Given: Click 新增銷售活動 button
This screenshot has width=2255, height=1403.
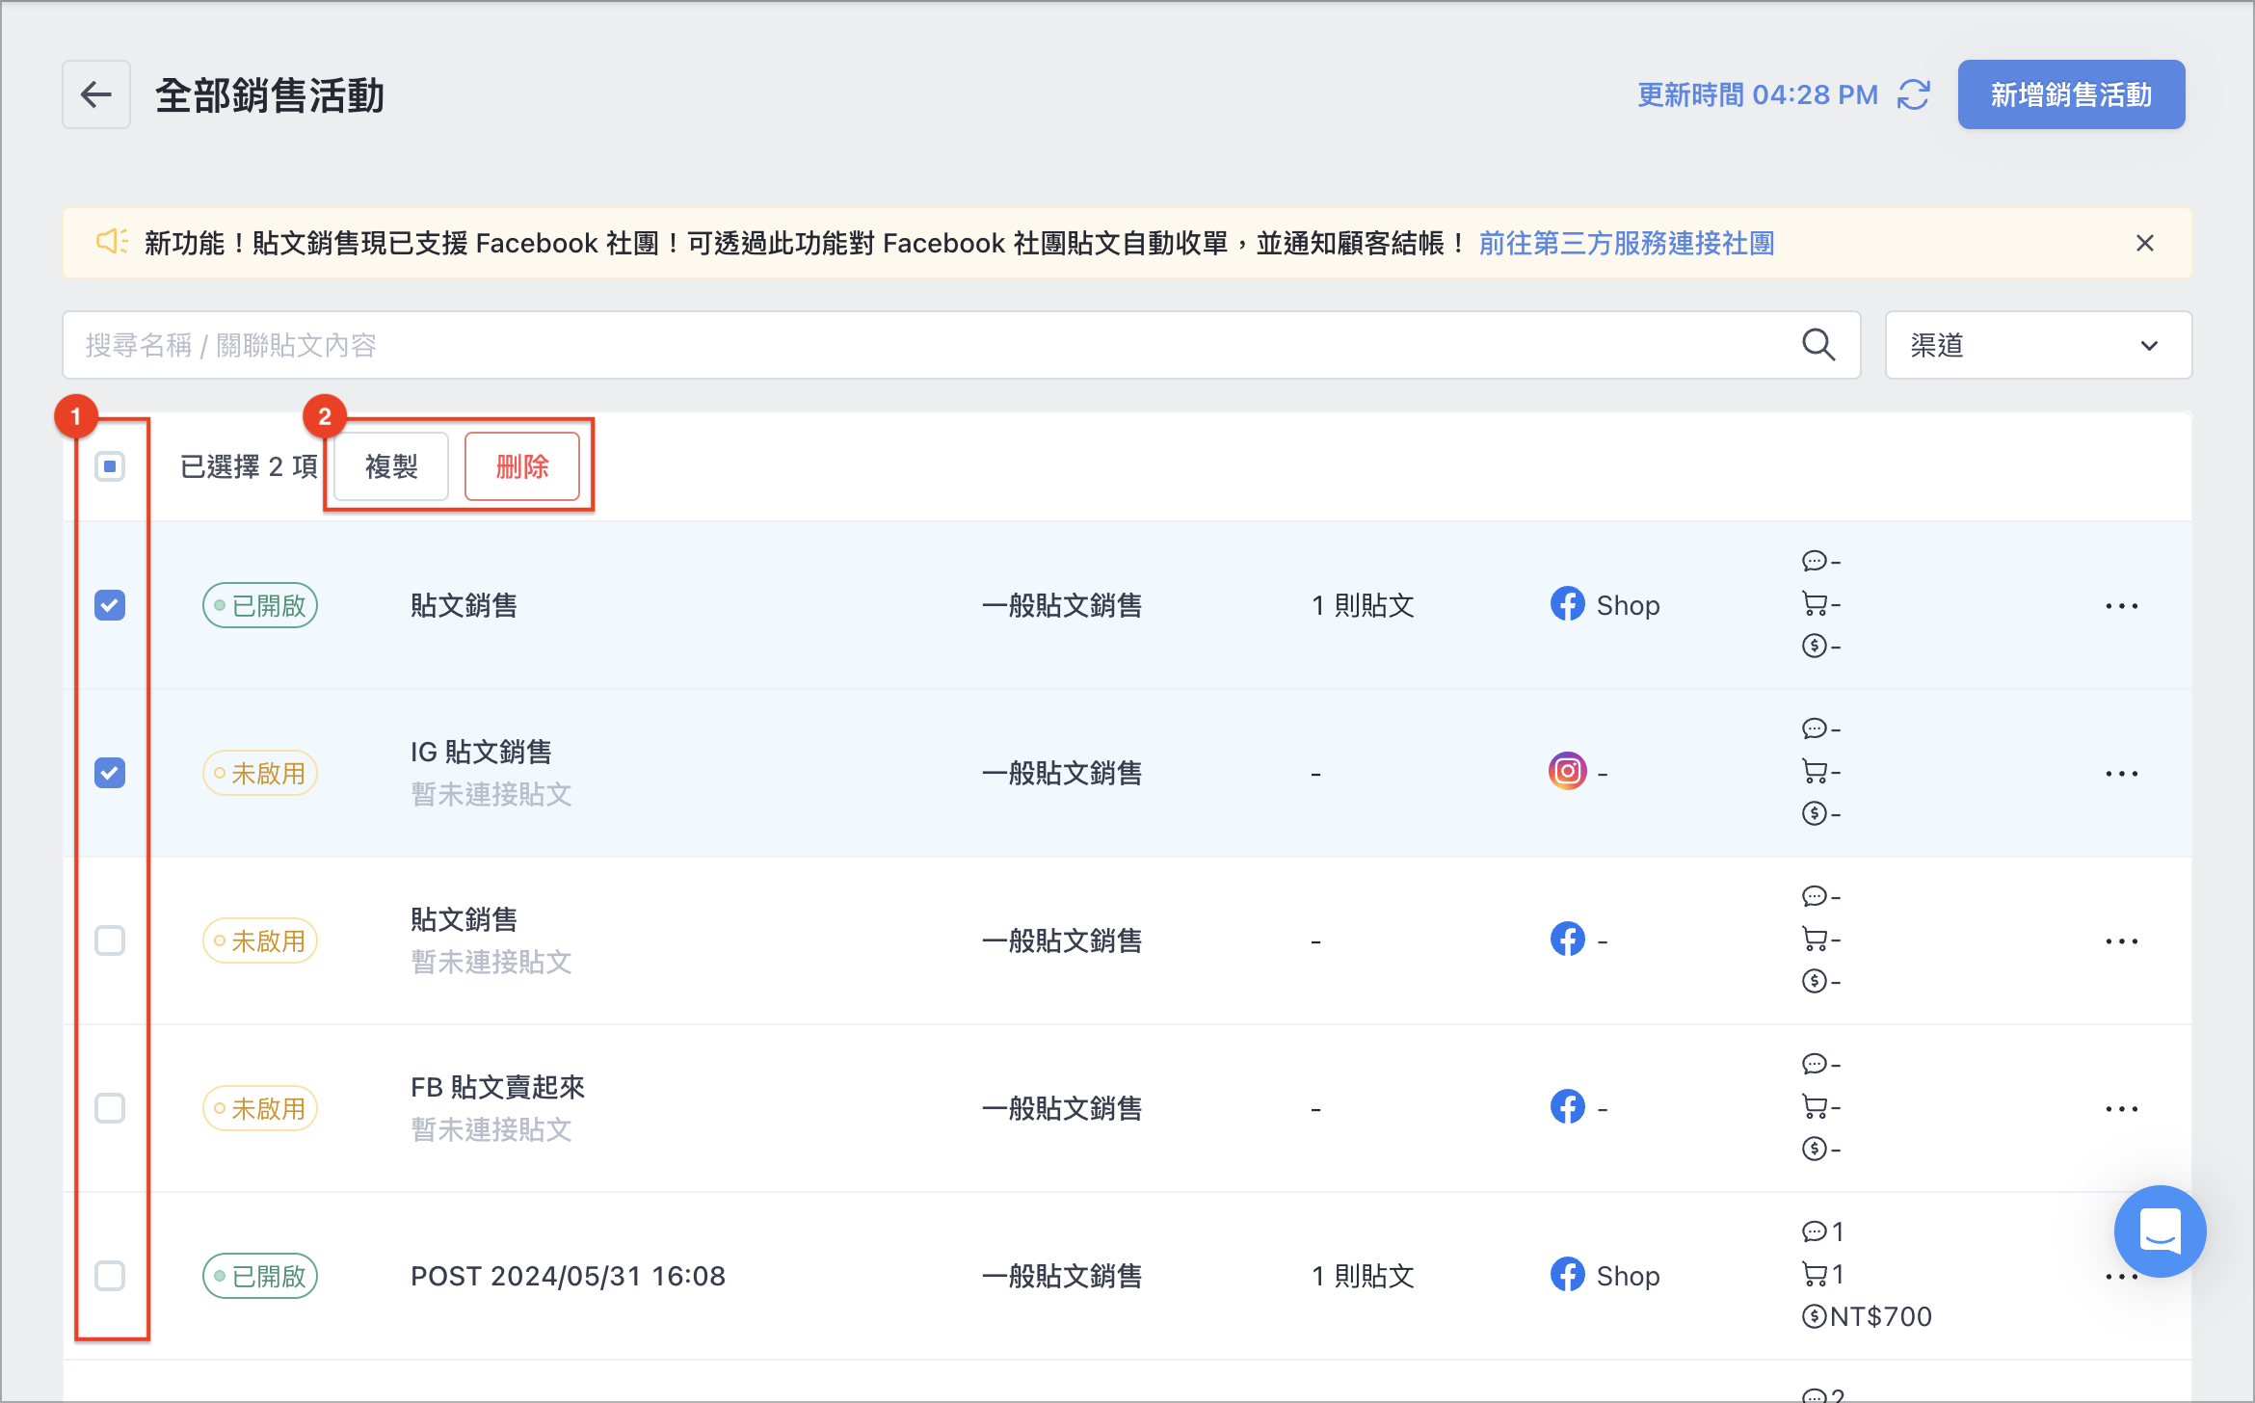Looking at the screenshot, I should (x=2071, y=94).
